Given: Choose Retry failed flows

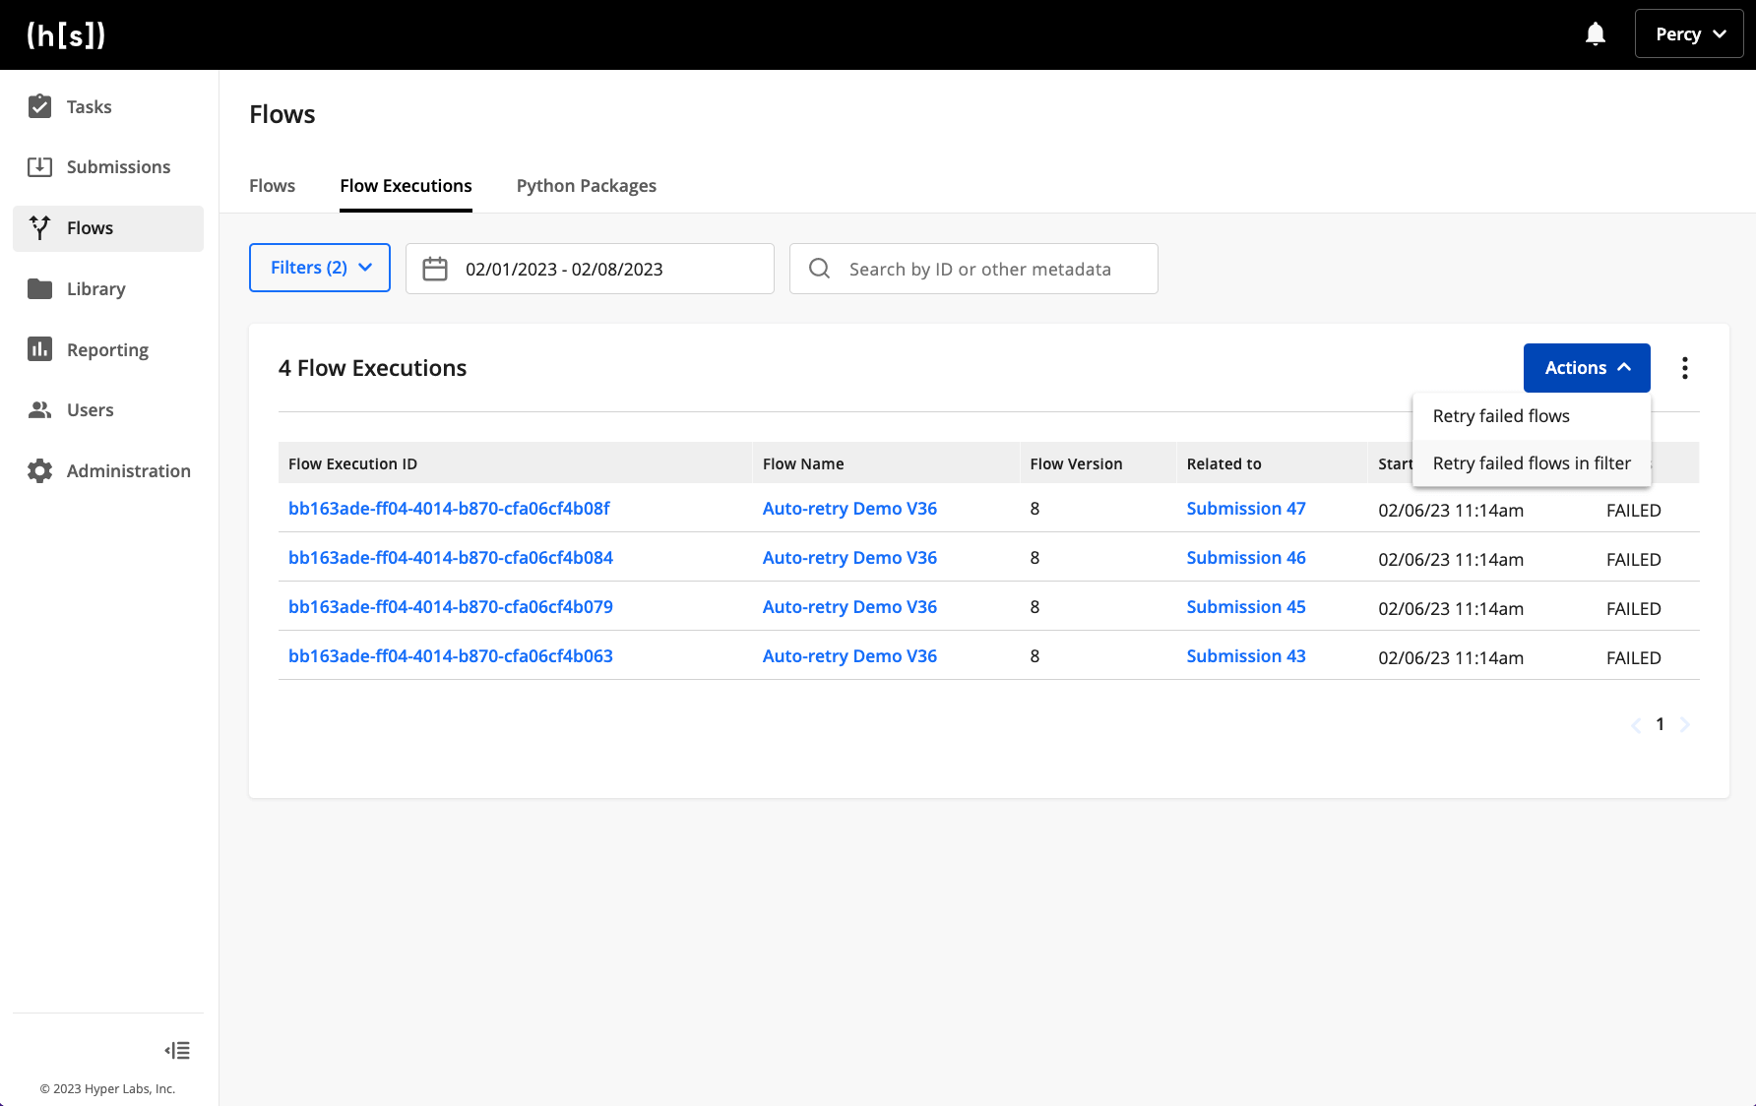Looking at the screenshot, I should (x=1532, y=416).
